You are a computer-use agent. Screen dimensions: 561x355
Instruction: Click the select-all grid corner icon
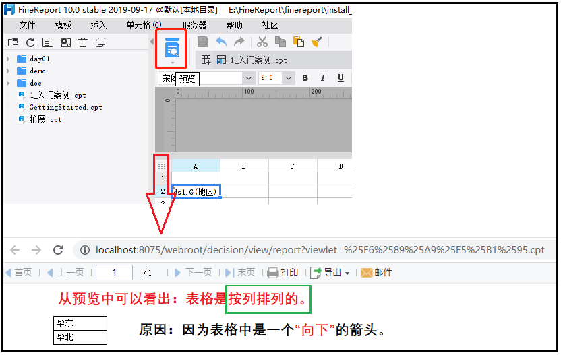(162, 166)
